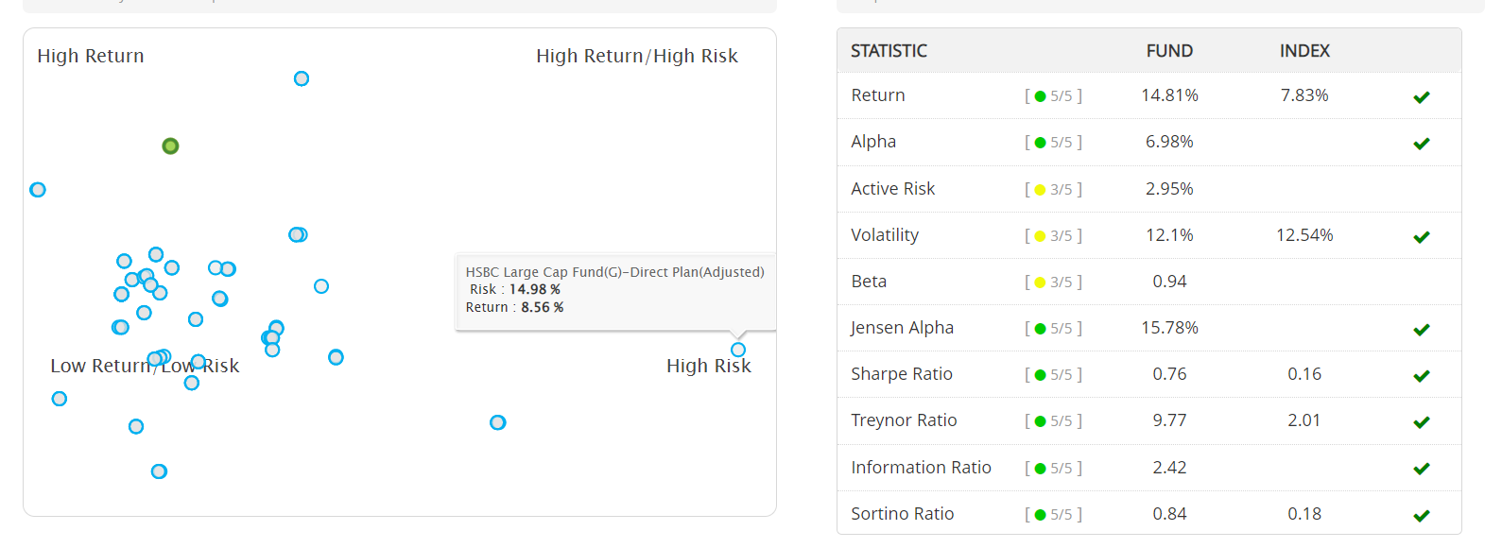Image resolution: width=1502 pixels, height=548 pixels.
Task: Click the topmost scatter point below High Return/High Risk
Action: pos(302,78)
